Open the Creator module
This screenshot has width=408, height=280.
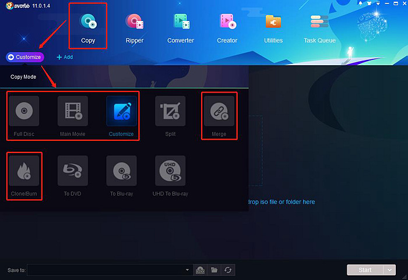tap(227, 28)
